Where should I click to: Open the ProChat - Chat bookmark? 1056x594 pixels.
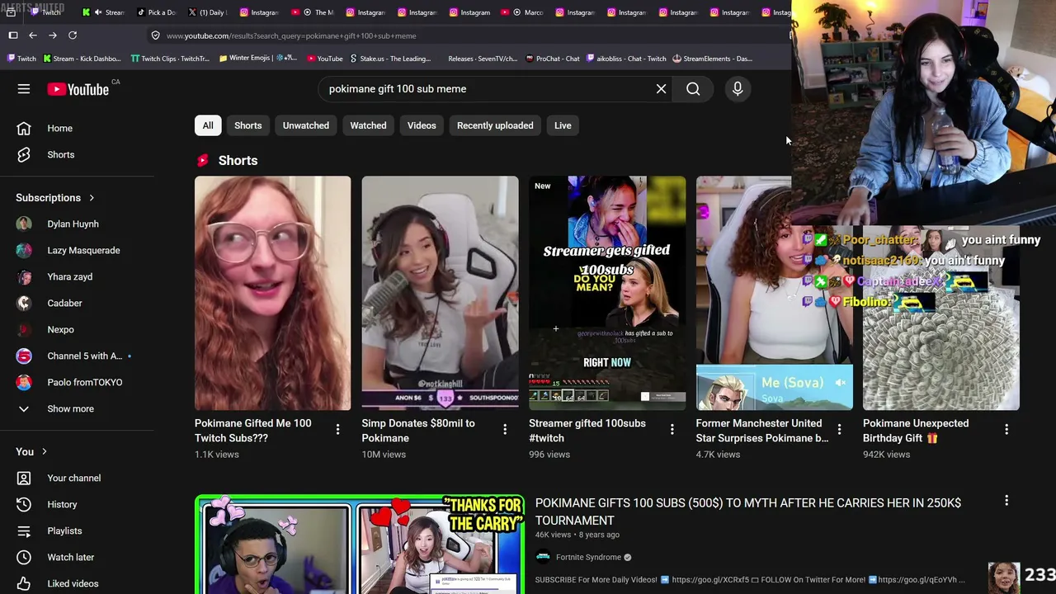pos(553,59)
